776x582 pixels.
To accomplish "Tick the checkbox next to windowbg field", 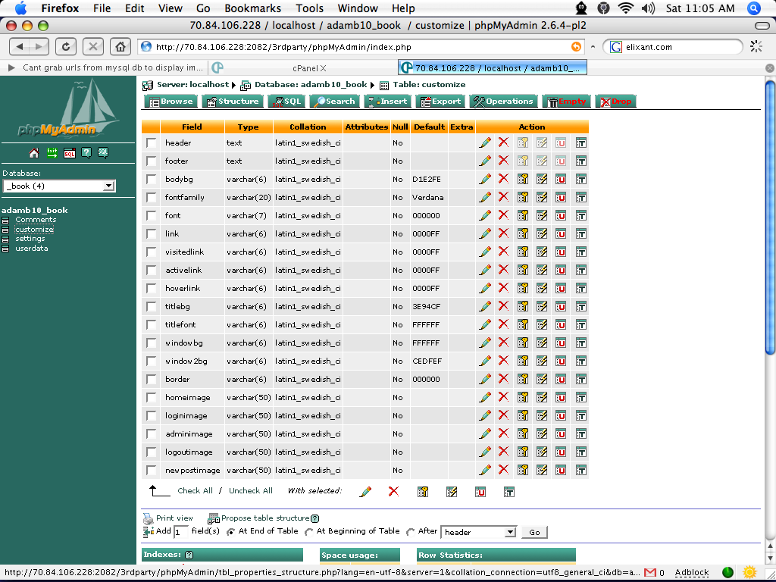I will click(x=151, y=343).
